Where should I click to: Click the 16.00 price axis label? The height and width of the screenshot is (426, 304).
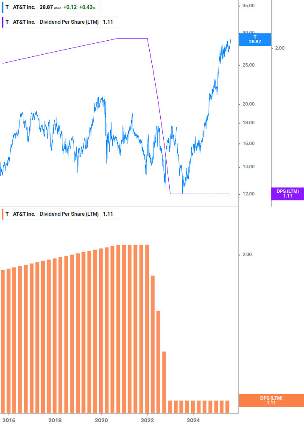(x=248, y=143)
